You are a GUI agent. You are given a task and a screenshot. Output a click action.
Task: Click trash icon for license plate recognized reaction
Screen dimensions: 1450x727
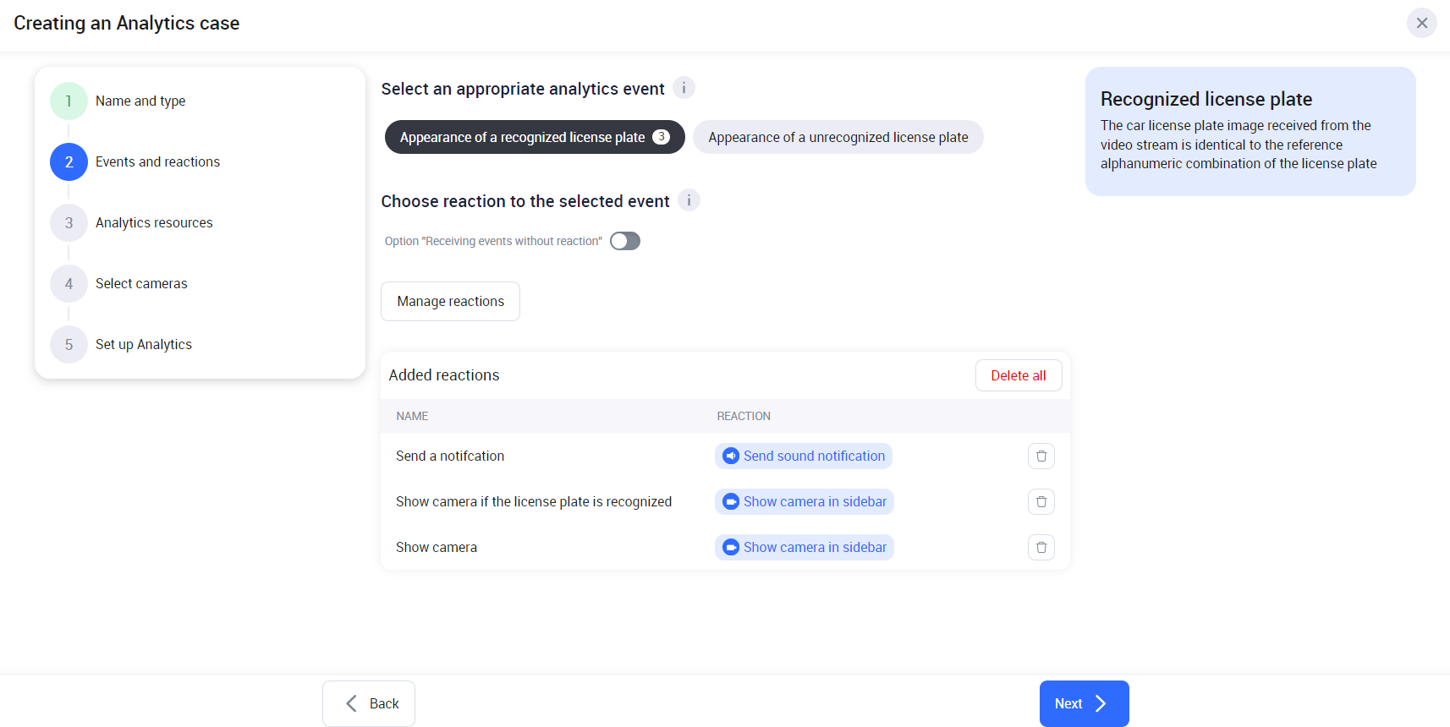tap(1041, 502)
